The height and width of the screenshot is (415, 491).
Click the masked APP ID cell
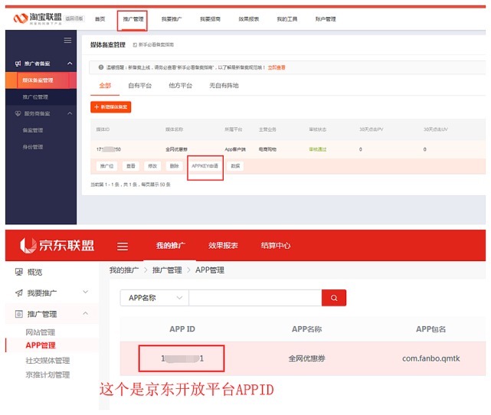coord(182,358)
